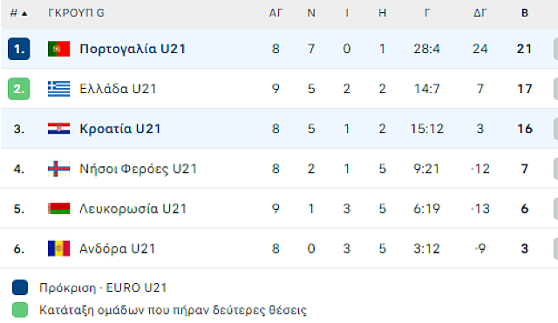This screenshot has height=323, width=558.
Task: Open the Ελλάδα U21 team link
Action: [x=119, y=89]
